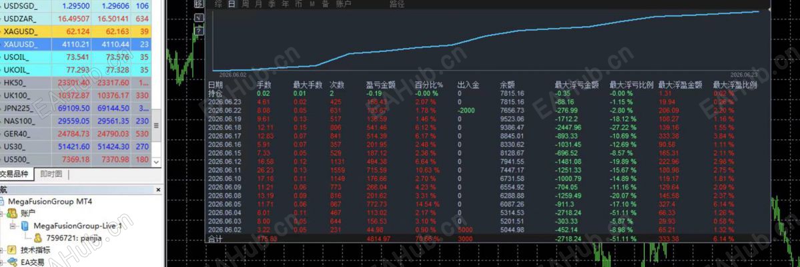Switch to the 季 quarterly tab
This screenshot has width=800, height=267.
(x=272, y=4)
